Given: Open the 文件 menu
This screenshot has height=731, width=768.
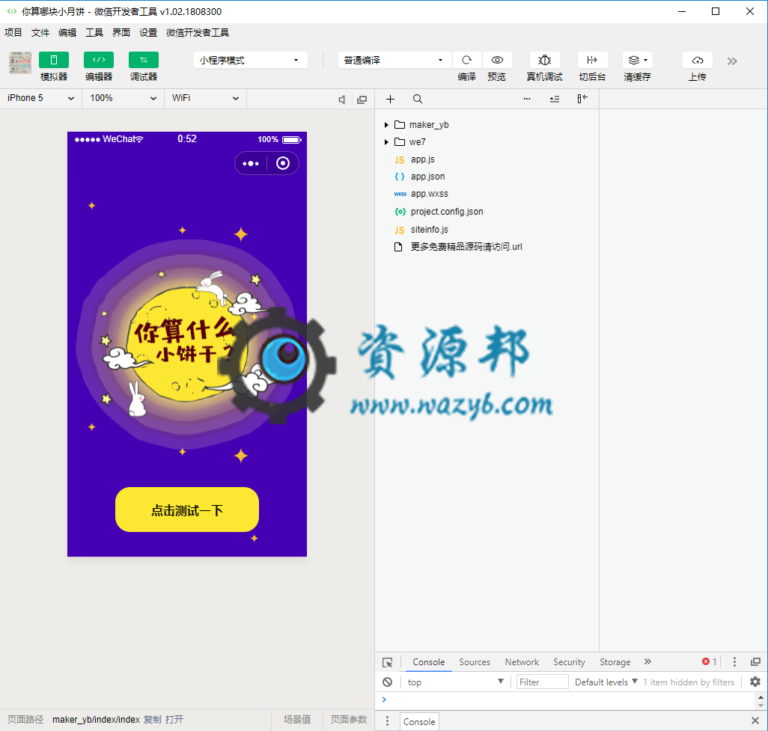Looking at the screenshot, I should tap(40, 33).
